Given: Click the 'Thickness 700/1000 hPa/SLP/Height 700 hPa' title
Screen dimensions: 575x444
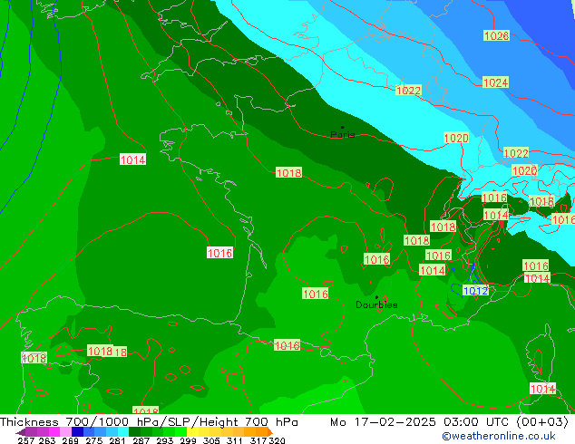Looking at the screenshot, I should 149,422.
